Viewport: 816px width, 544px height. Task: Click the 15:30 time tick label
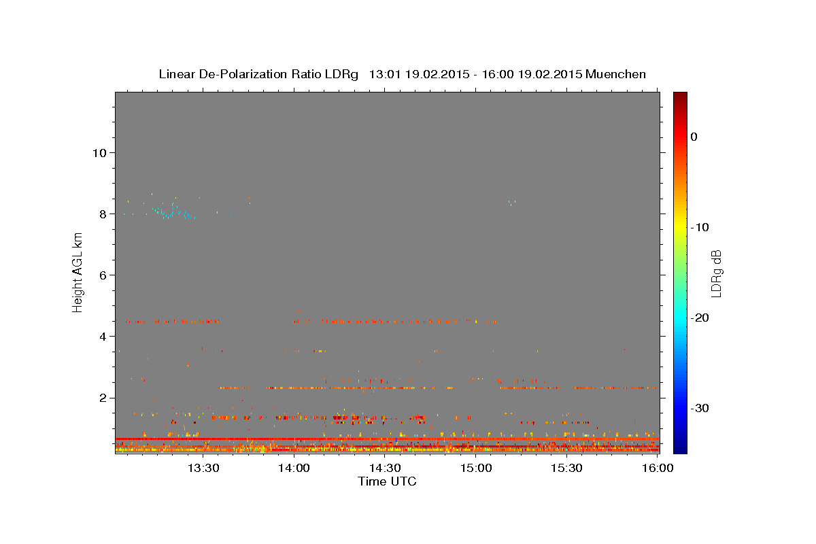(x=566, y=468)
